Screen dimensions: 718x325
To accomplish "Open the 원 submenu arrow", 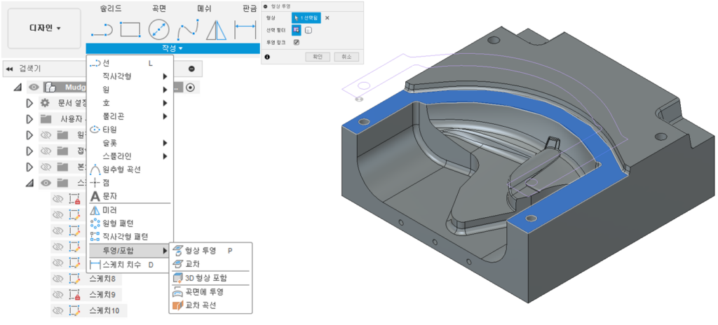I will [x=165, y=90].
